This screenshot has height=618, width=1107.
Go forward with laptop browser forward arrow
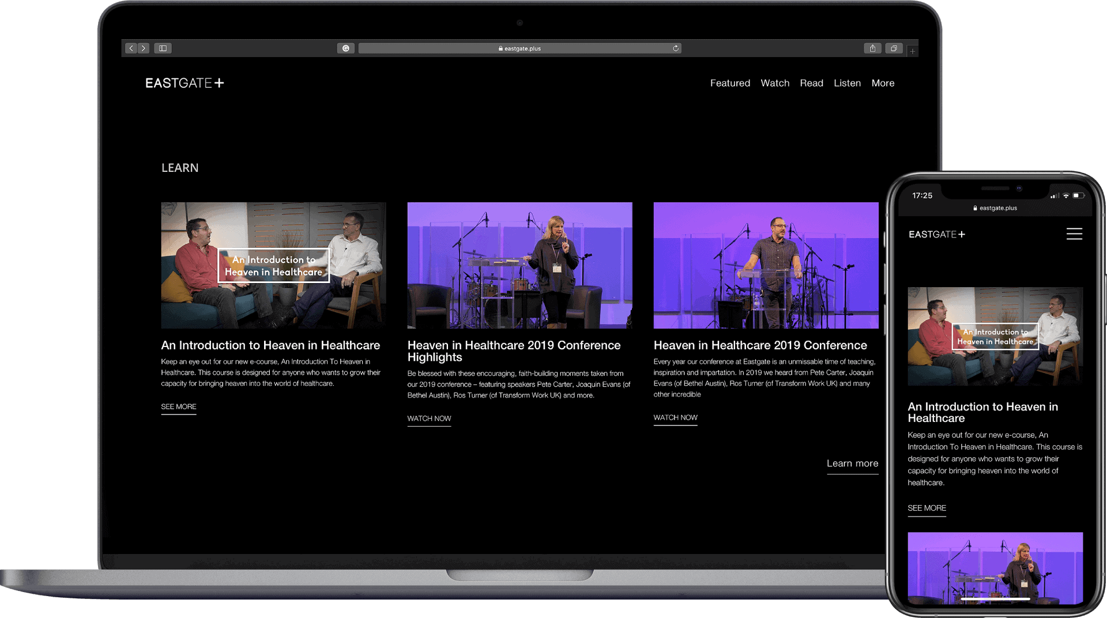pyautogui.click(x=144, y=48)
